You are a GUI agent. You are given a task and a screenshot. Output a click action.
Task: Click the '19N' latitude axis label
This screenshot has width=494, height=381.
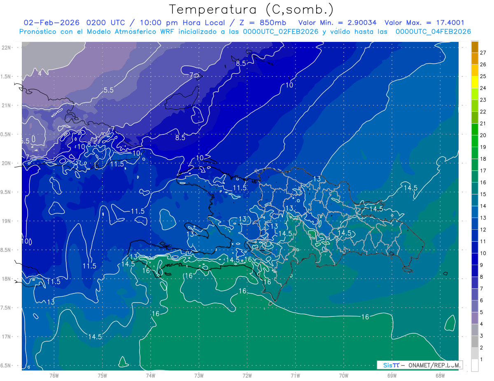point(7,221)
